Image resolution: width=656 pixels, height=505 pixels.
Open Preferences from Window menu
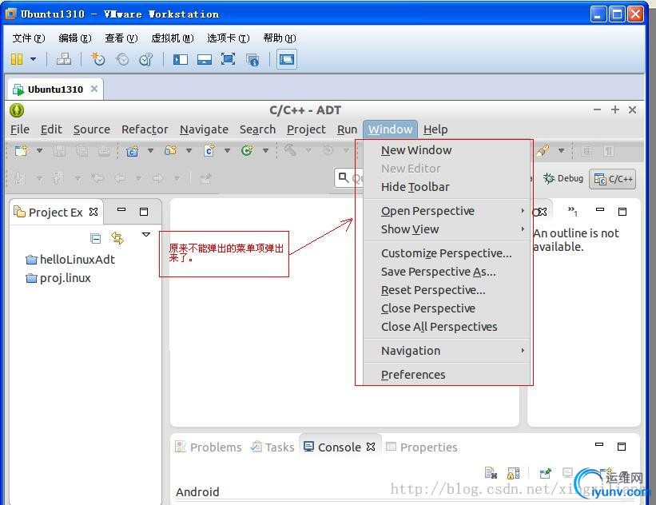[447, 375]
